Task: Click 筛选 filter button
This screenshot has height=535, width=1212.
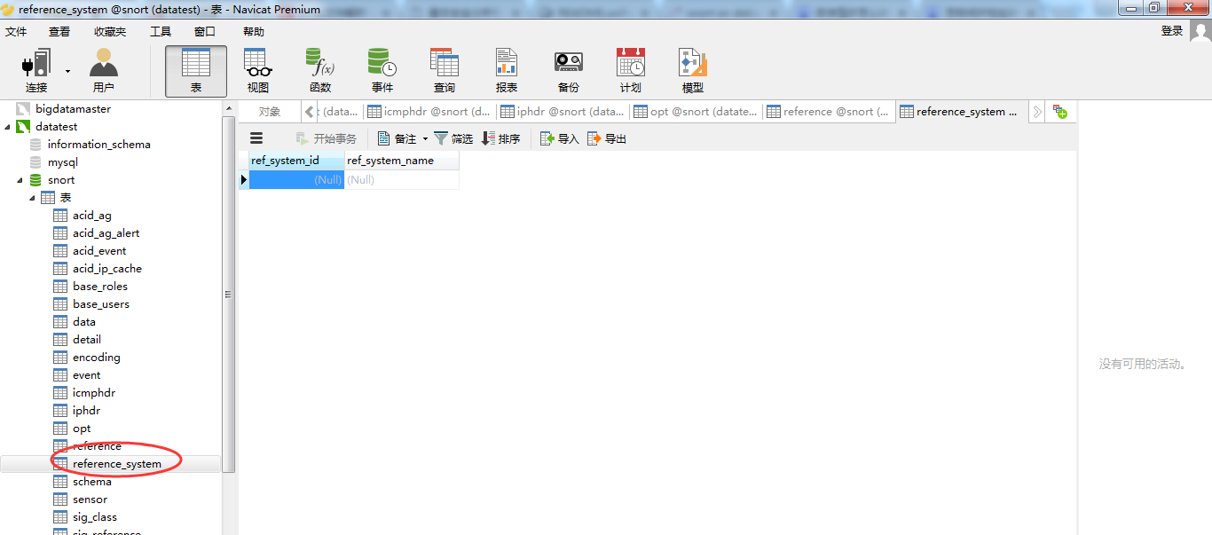Action: [x=453, y=138]
